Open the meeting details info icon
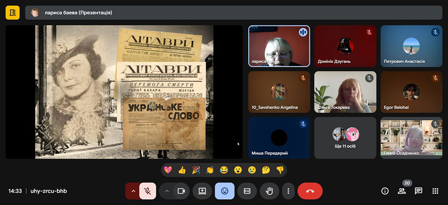Screen dimensions: 448x205 (385, 191)
